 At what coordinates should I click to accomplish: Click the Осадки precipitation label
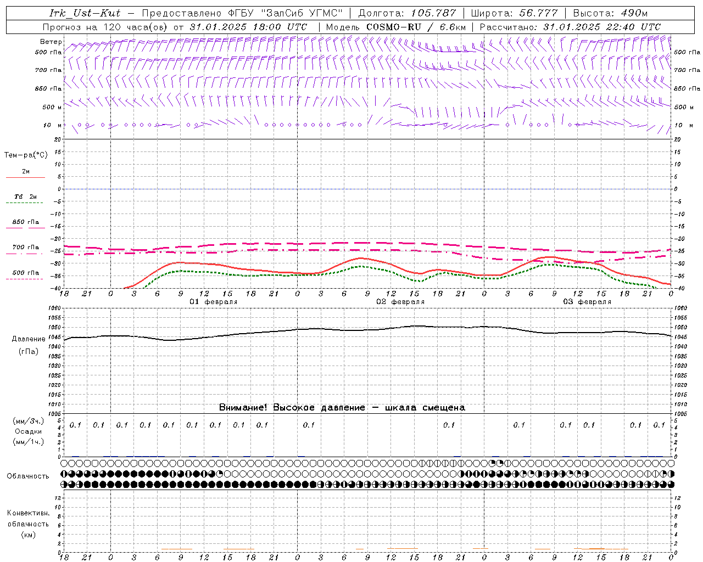pyautogui.click(x=28, y=431)
